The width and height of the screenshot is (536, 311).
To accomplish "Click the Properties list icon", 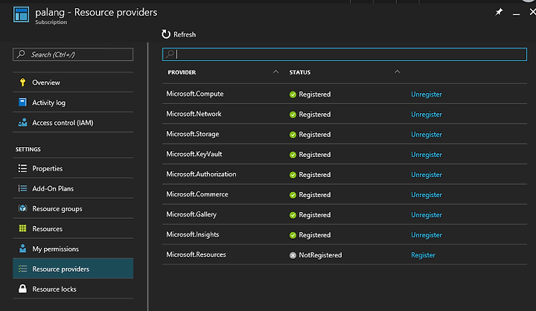I will [22, 168].
